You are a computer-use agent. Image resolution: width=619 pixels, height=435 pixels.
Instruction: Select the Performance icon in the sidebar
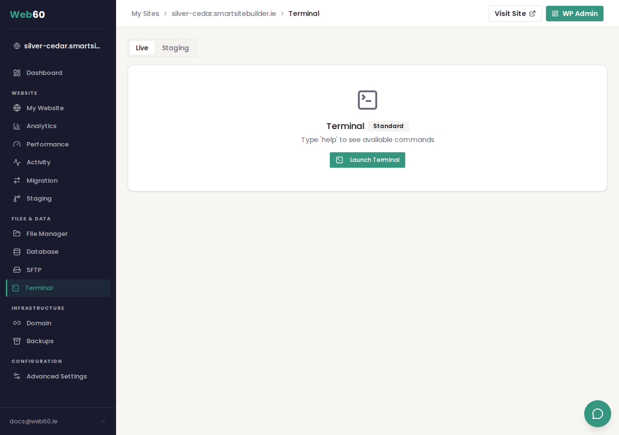pyautogui.click(x=16, y=144)
